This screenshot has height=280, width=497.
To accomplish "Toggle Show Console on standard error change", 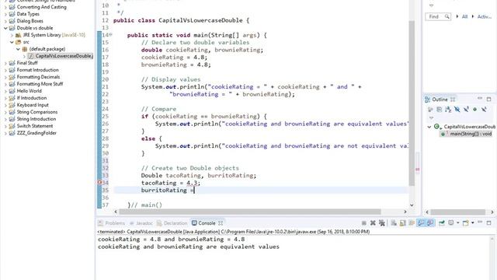I will (x=429, y=223).
